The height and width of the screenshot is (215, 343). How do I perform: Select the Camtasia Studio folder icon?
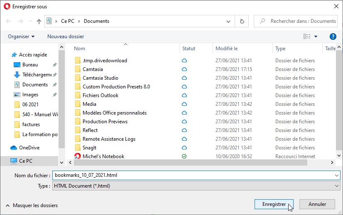[77, 78]
